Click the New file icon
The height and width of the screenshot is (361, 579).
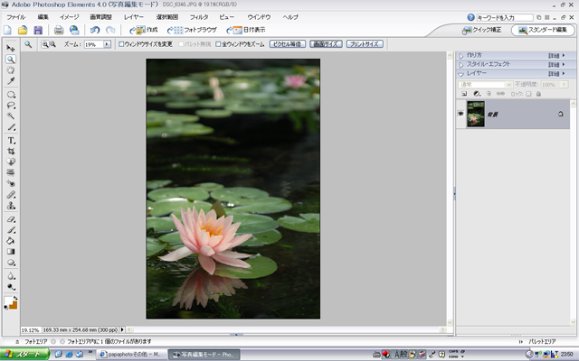[7, 30]
